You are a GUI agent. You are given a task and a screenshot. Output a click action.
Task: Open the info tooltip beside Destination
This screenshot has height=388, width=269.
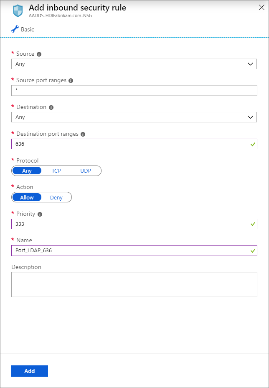51,107
